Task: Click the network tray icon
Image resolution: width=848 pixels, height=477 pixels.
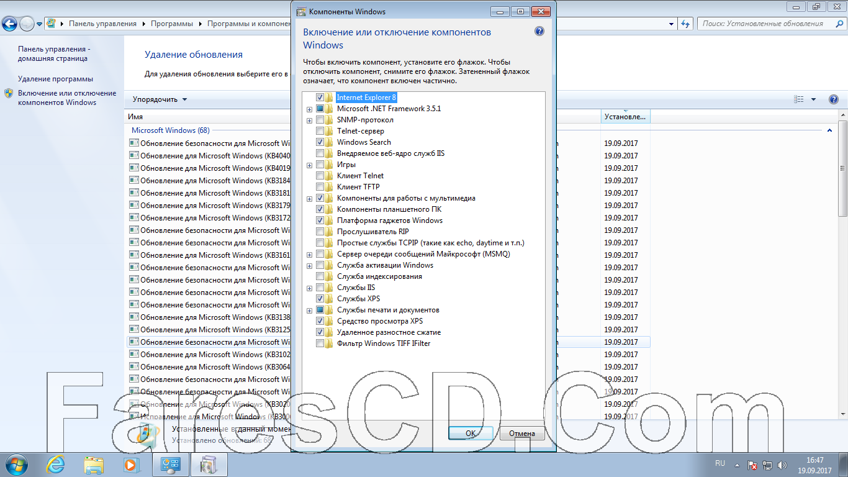Action: point(767,465)
